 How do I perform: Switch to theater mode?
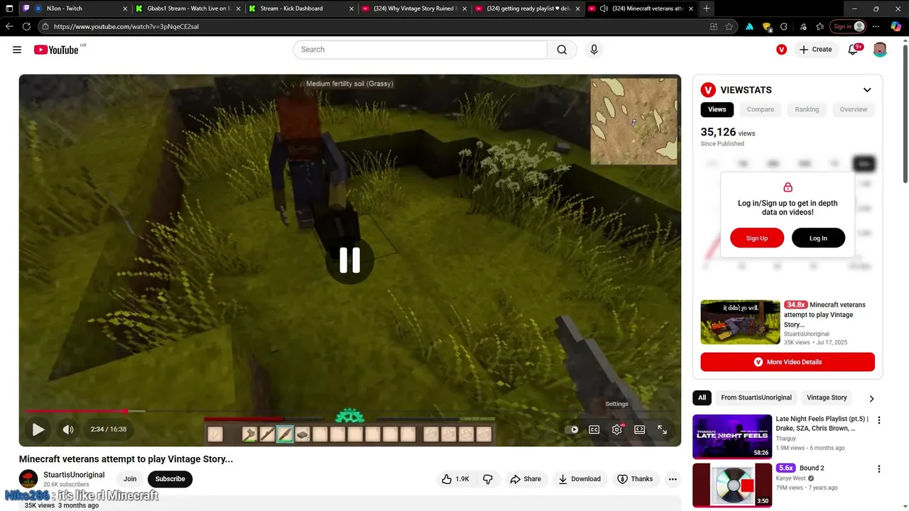[x=640, y=429]
